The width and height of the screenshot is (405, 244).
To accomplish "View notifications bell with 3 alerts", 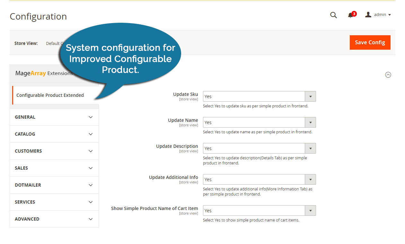I will click(x=352, y=15).
